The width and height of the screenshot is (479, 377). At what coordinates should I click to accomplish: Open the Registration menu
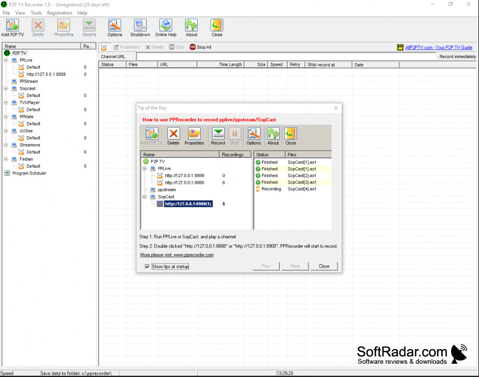click(59, 13)
